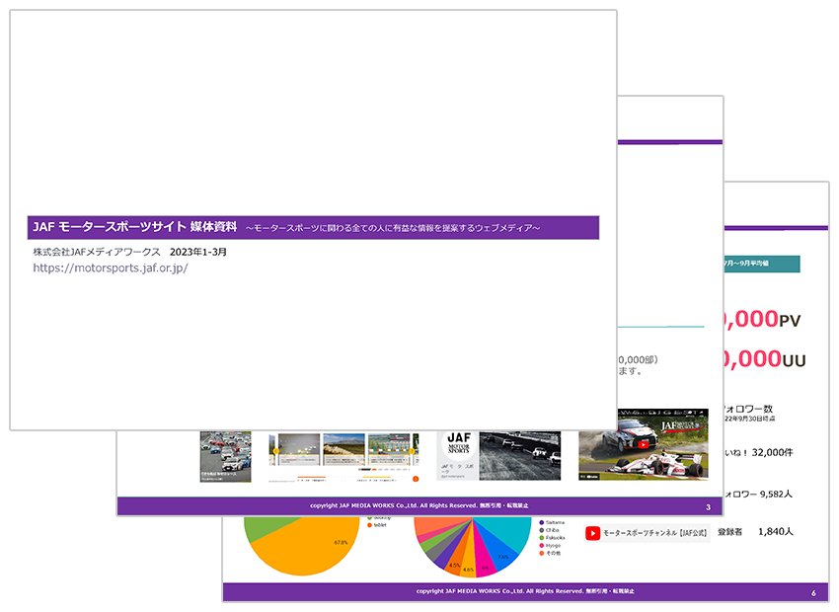The width and height of the screenshot is (839, 612).
Task: Click the Fukuoka legend entry
Action: tap(552, 538)
